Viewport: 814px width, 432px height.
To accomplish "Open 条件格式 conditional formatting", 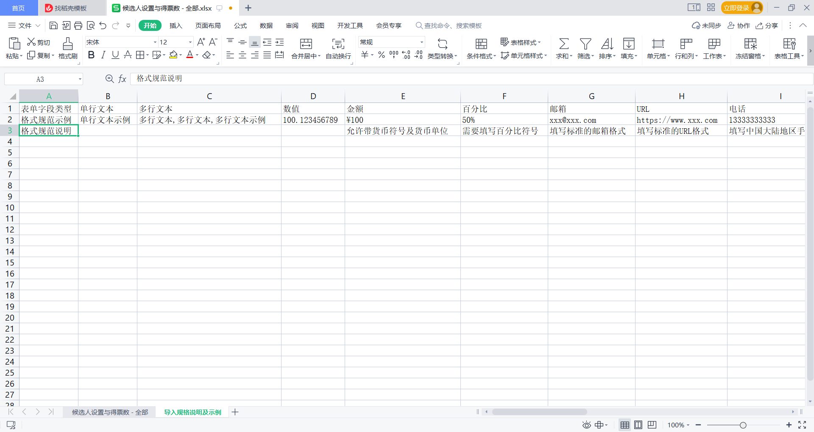I will pyautogui.click(x=481, y=48).
